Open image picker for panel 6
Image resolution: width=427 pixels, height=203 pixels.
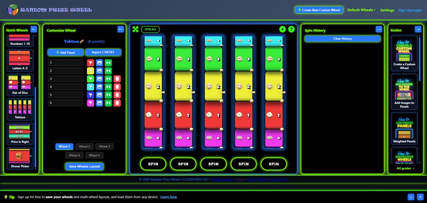point(99,103)
